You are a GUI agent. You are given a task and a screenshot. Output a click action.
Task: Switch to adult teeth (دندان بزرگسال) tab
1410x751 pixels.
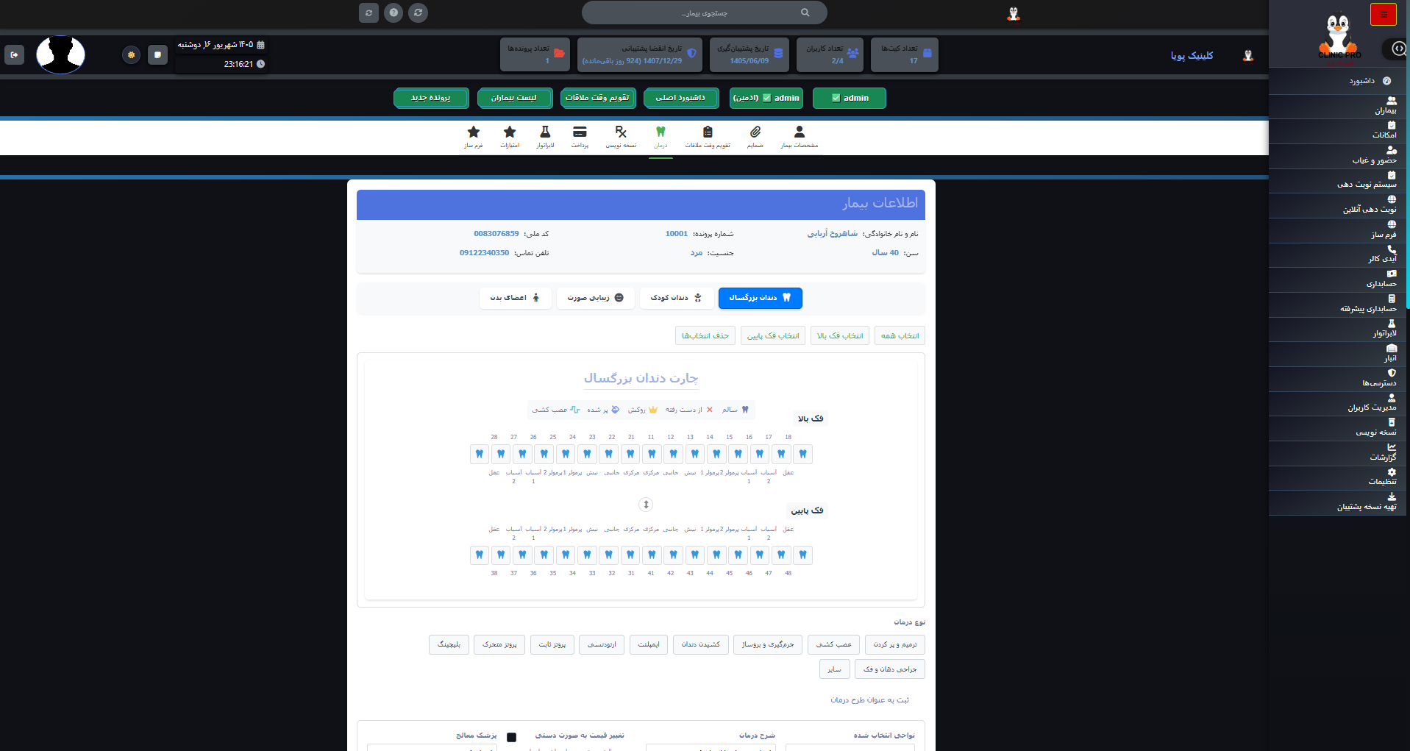[761, 298]
